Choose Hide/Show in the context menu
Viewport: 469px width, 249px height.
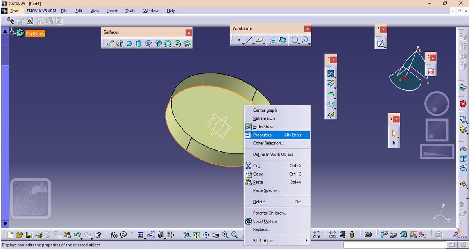pyautogui.click(x=277, y=127)
